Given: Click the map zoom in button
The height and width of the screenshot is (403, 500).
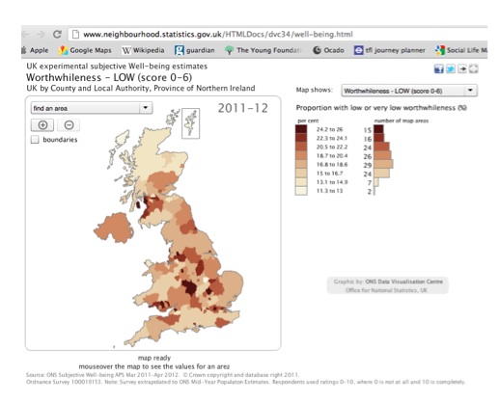Looking at the screenshot, I should [42, 125].
